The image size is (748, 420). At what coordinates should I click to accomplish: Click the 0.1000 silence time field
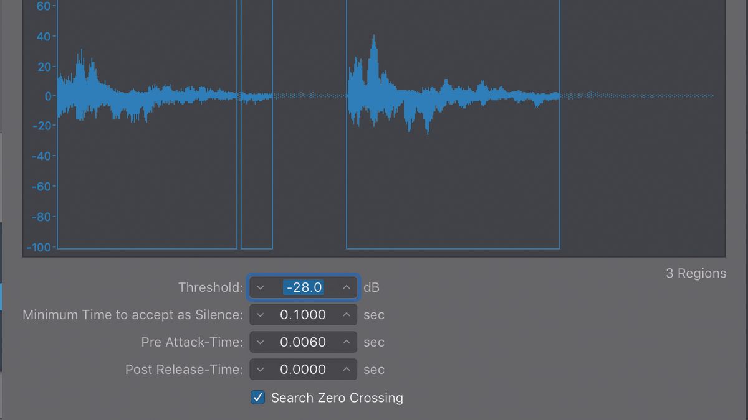(x=304, y=315)
